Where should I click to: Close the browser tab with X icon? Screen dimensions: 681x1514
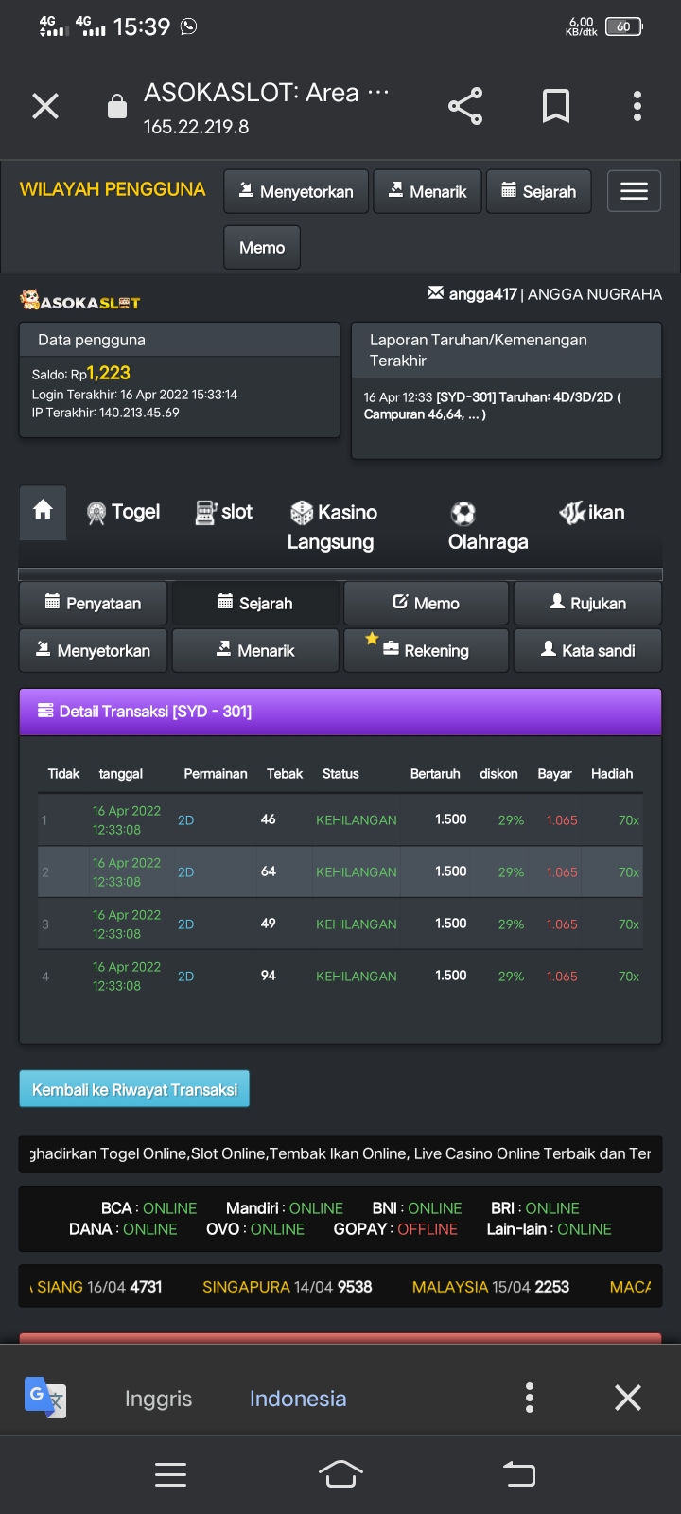[45, 106]
